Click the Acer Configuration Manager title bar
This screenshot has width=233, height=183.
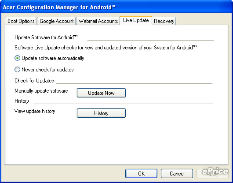(x=116, y=7)
